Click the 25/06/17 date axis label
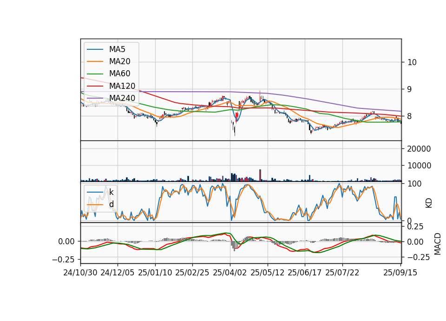The height and width of the screenshot is (321, 446). pyautogui.click(x=305, y=273)
